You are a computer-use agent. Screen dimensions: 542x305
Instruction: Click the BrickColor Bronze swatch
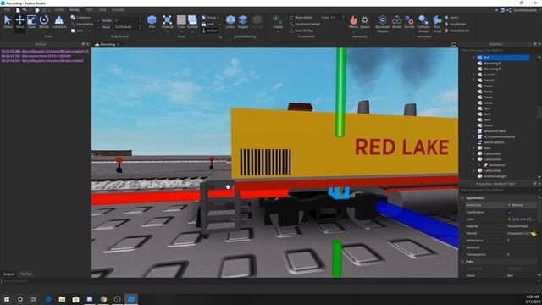tap(510, 205)
